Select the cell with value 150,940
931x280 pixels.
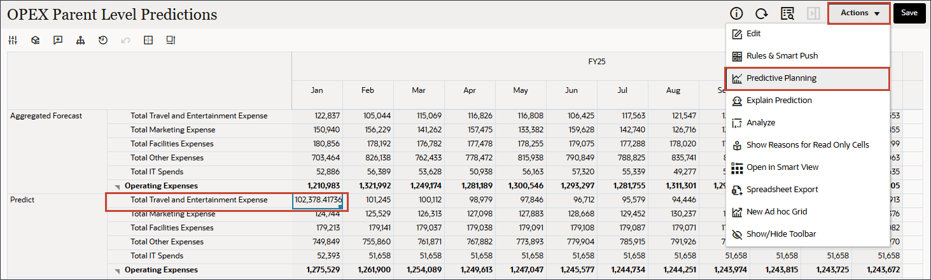tap(318, 130)
